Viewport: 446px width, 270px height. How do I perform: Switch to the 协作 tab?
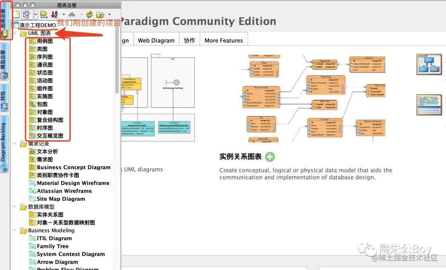click(x=190, y=41)
